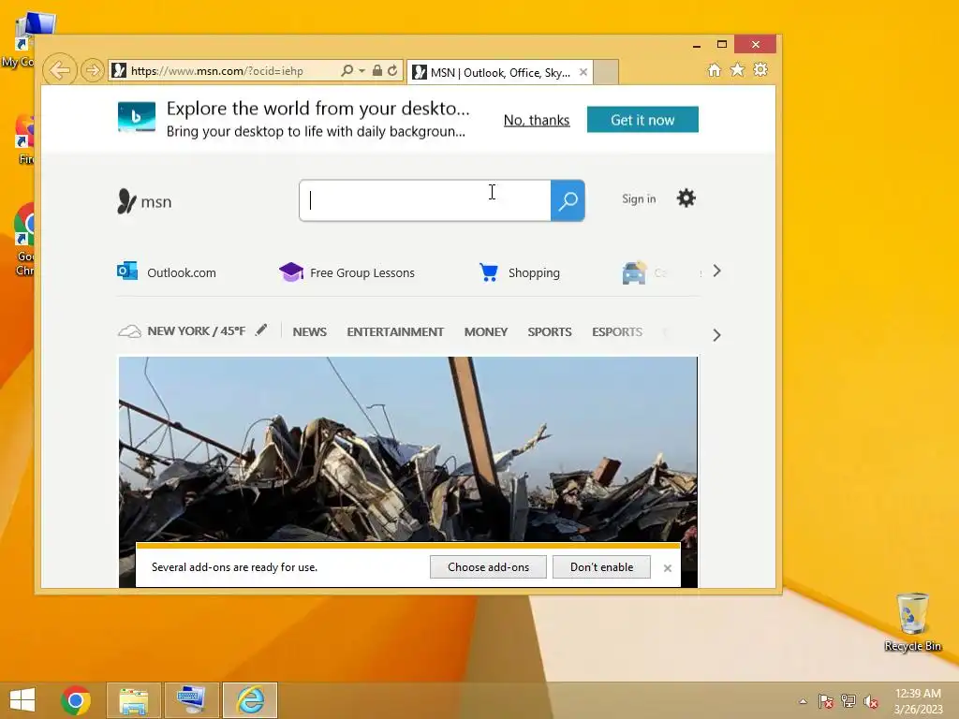Image resolution: width=959 pixels, height=719 pixels.
Task: Open Internet Explorer Tools gear menu
Action: (x=760, y=69)
